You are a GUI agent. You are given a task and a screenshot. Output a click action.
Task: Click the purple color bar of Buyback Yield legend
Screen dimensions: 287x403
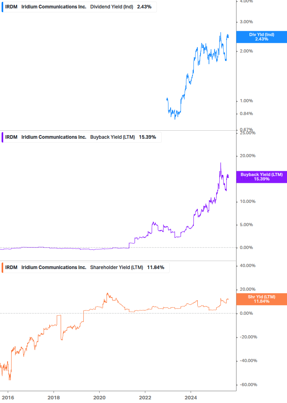[2, 137]
